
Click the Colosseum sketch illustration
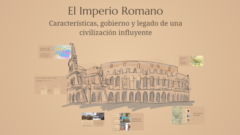point(128,77)
